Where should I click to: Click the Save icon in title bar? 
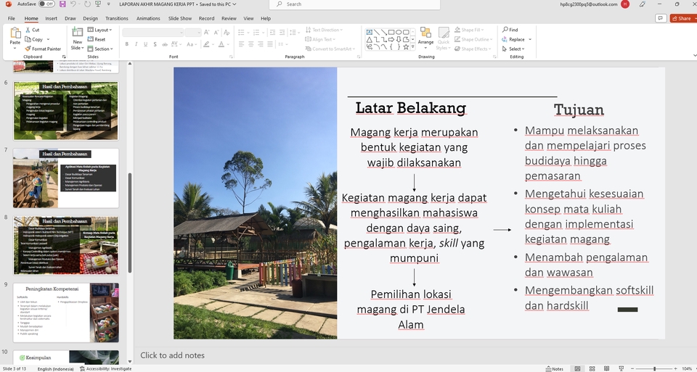coord(62,4)
